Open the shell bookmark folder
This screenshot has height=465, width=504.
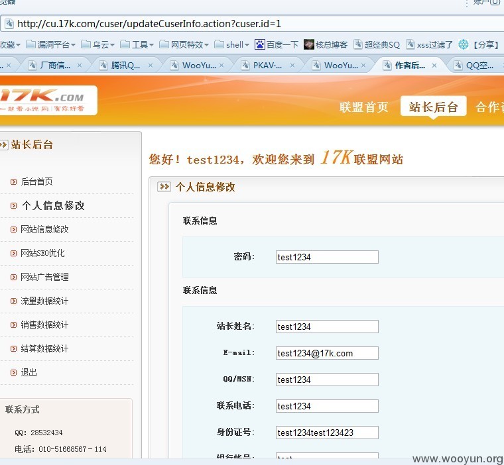231,44
